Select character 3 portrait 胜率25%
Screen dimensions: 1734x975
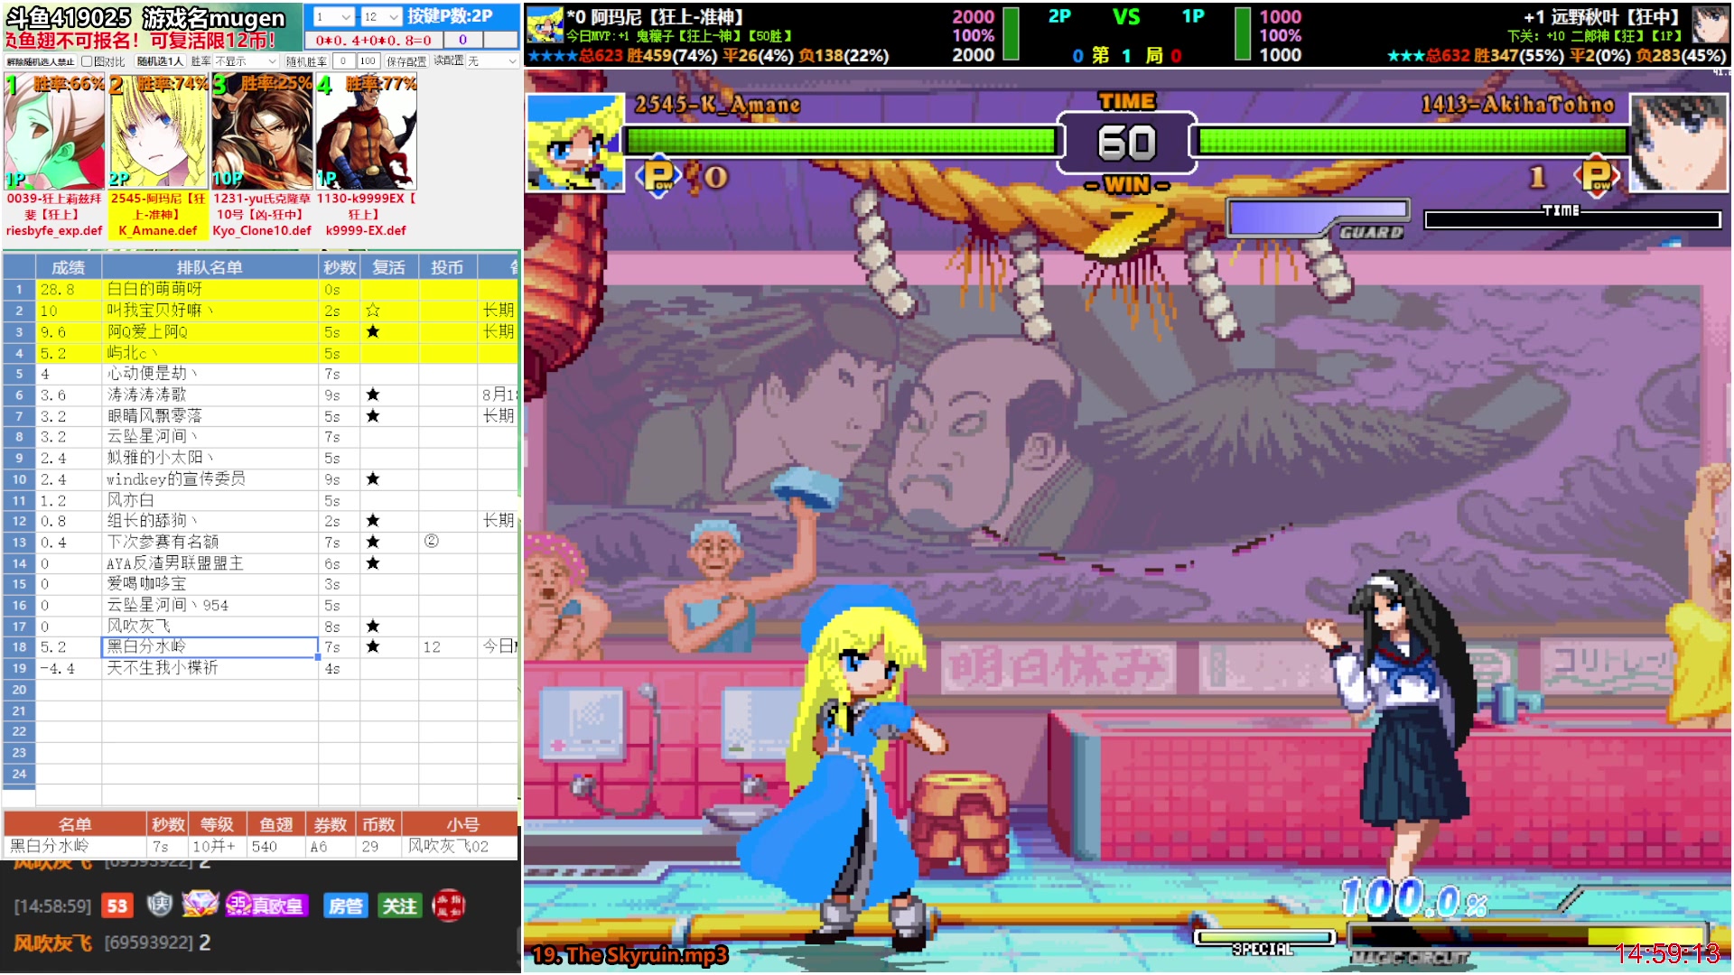click(x=262, y=132)
